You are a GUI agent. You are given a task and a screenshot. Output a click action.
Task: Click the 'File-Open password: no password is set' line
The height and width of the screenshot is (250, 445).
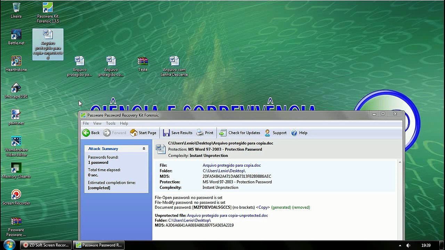[x=188, y=198]
